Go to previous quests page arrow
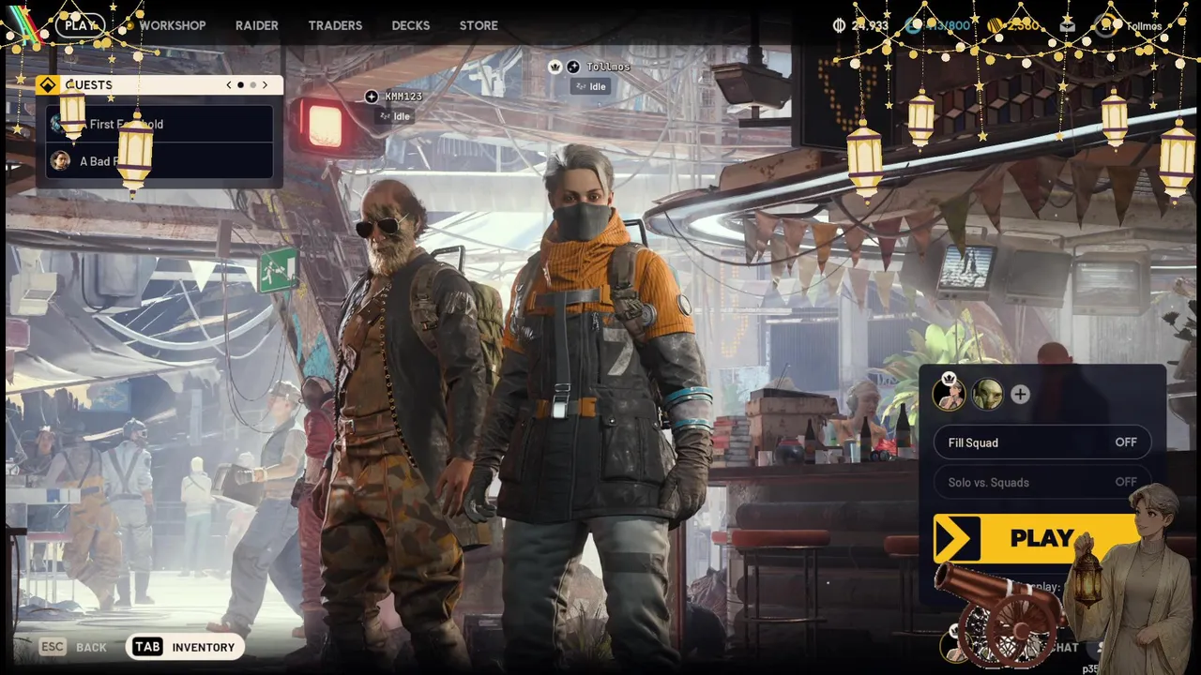 click(x=229, y=84)
